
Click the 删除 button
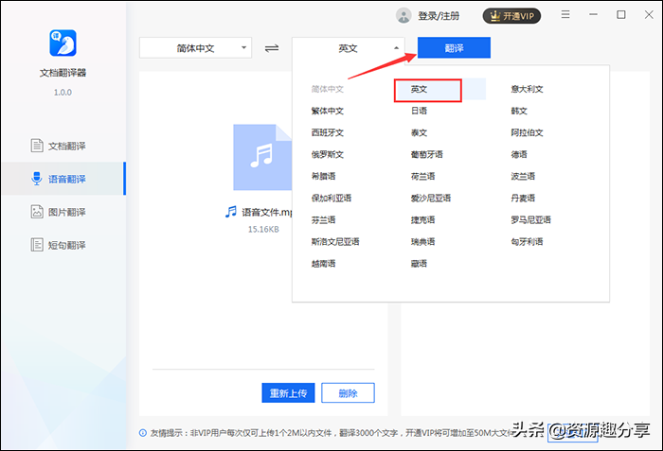[x=348, y=393]
